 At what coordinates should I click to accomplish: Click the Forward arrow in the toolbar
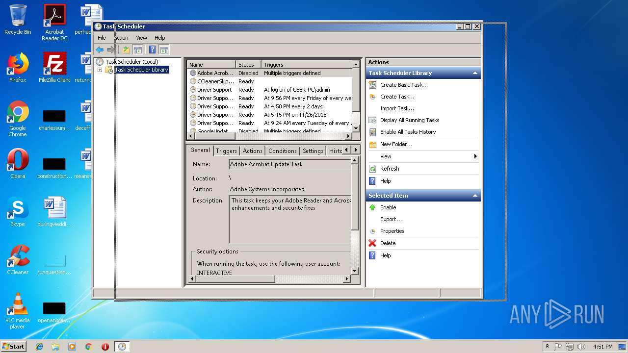click(111, 50)
